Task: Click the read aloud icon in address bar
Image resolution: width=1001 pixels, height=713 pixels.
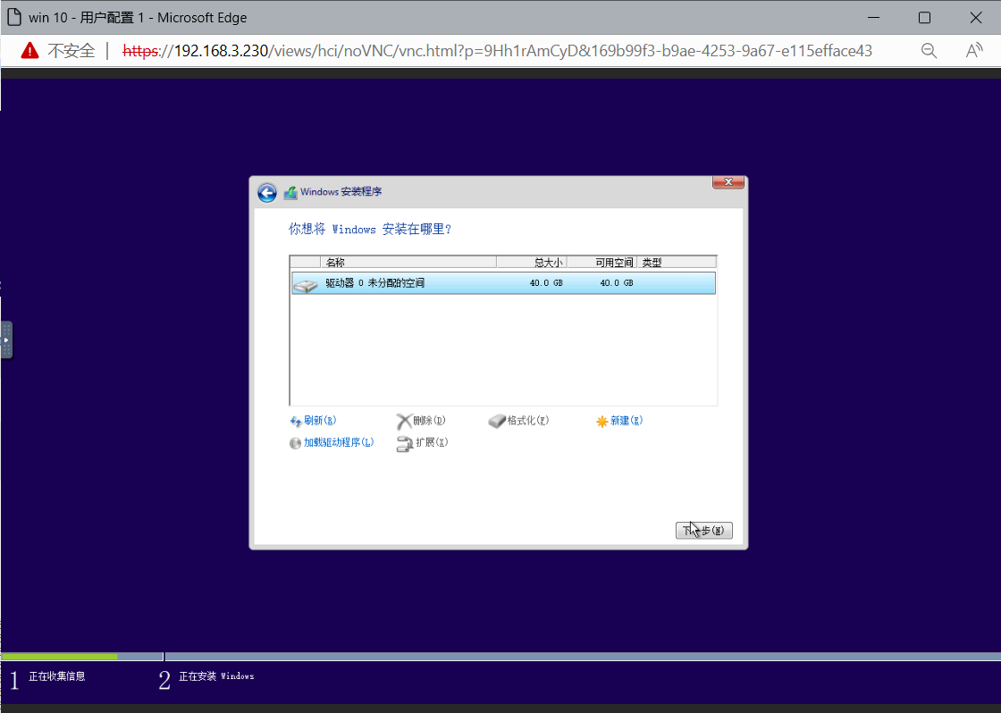Action: coord(973,50)
